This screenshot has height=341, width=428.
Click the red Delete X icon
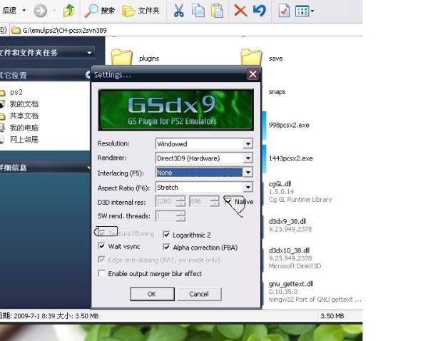point(240,11)
